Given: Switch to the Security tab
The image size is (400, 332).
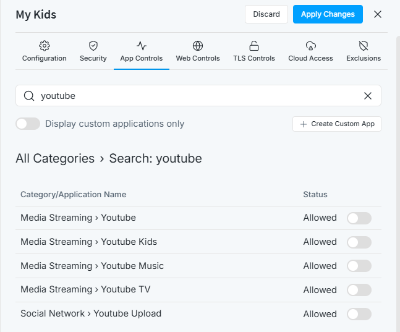Looking at the screenshot, I should click(x=93, y=51).
